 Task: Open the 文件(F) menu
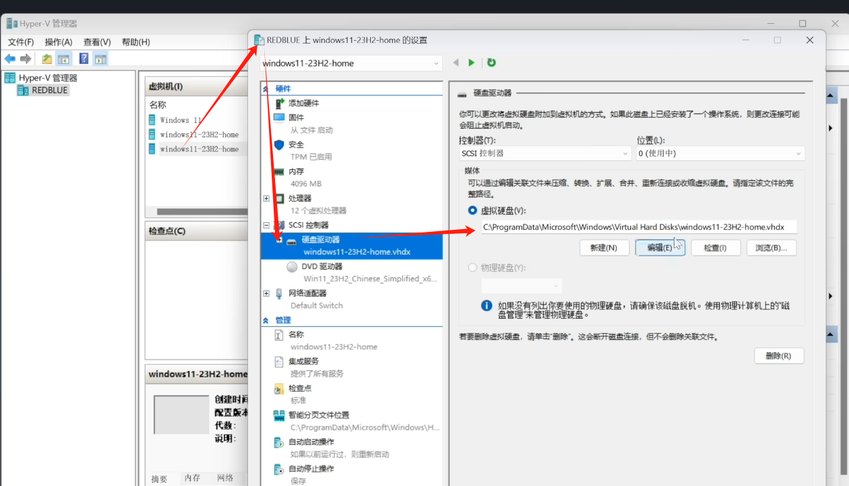point(21,42)
